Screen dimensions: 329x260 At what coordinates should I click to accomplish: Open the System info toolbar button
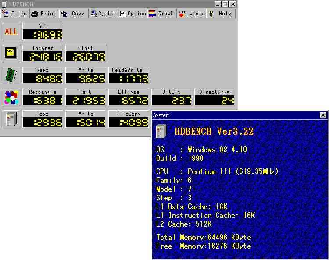103,14
